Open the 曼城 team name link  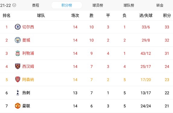[x=26, y=40]
